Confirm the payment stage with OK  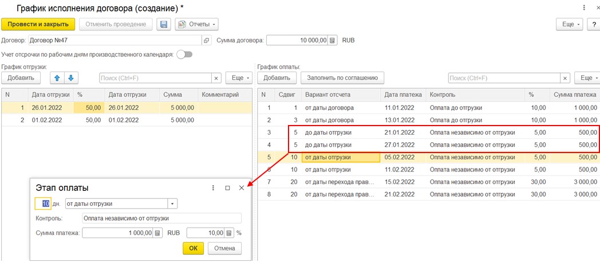click(x=193, y=248)
